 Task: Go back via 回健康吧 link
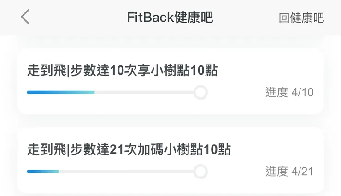point(301,18)
